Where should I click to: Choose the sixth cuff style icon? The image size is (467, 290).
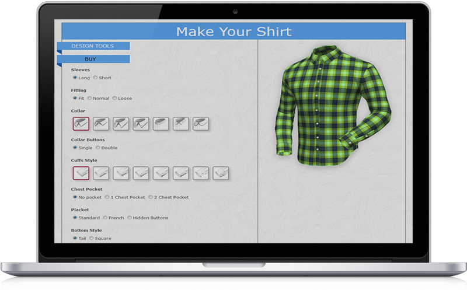click(181, 173)
